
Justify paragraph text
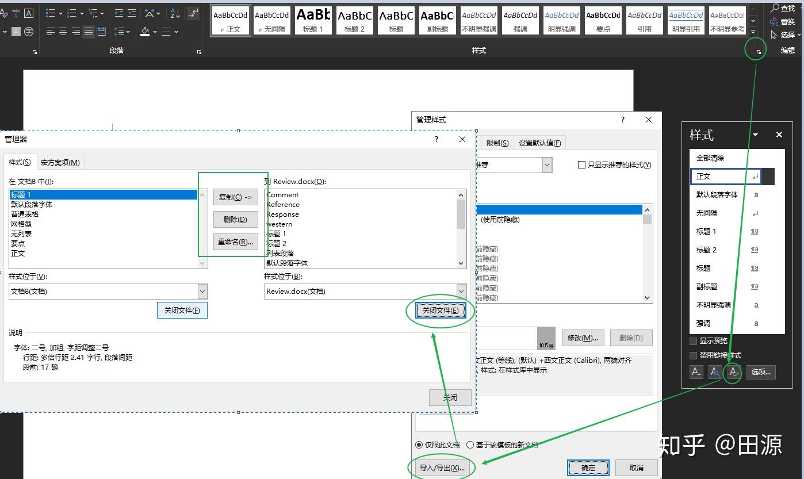coord(89,32)
